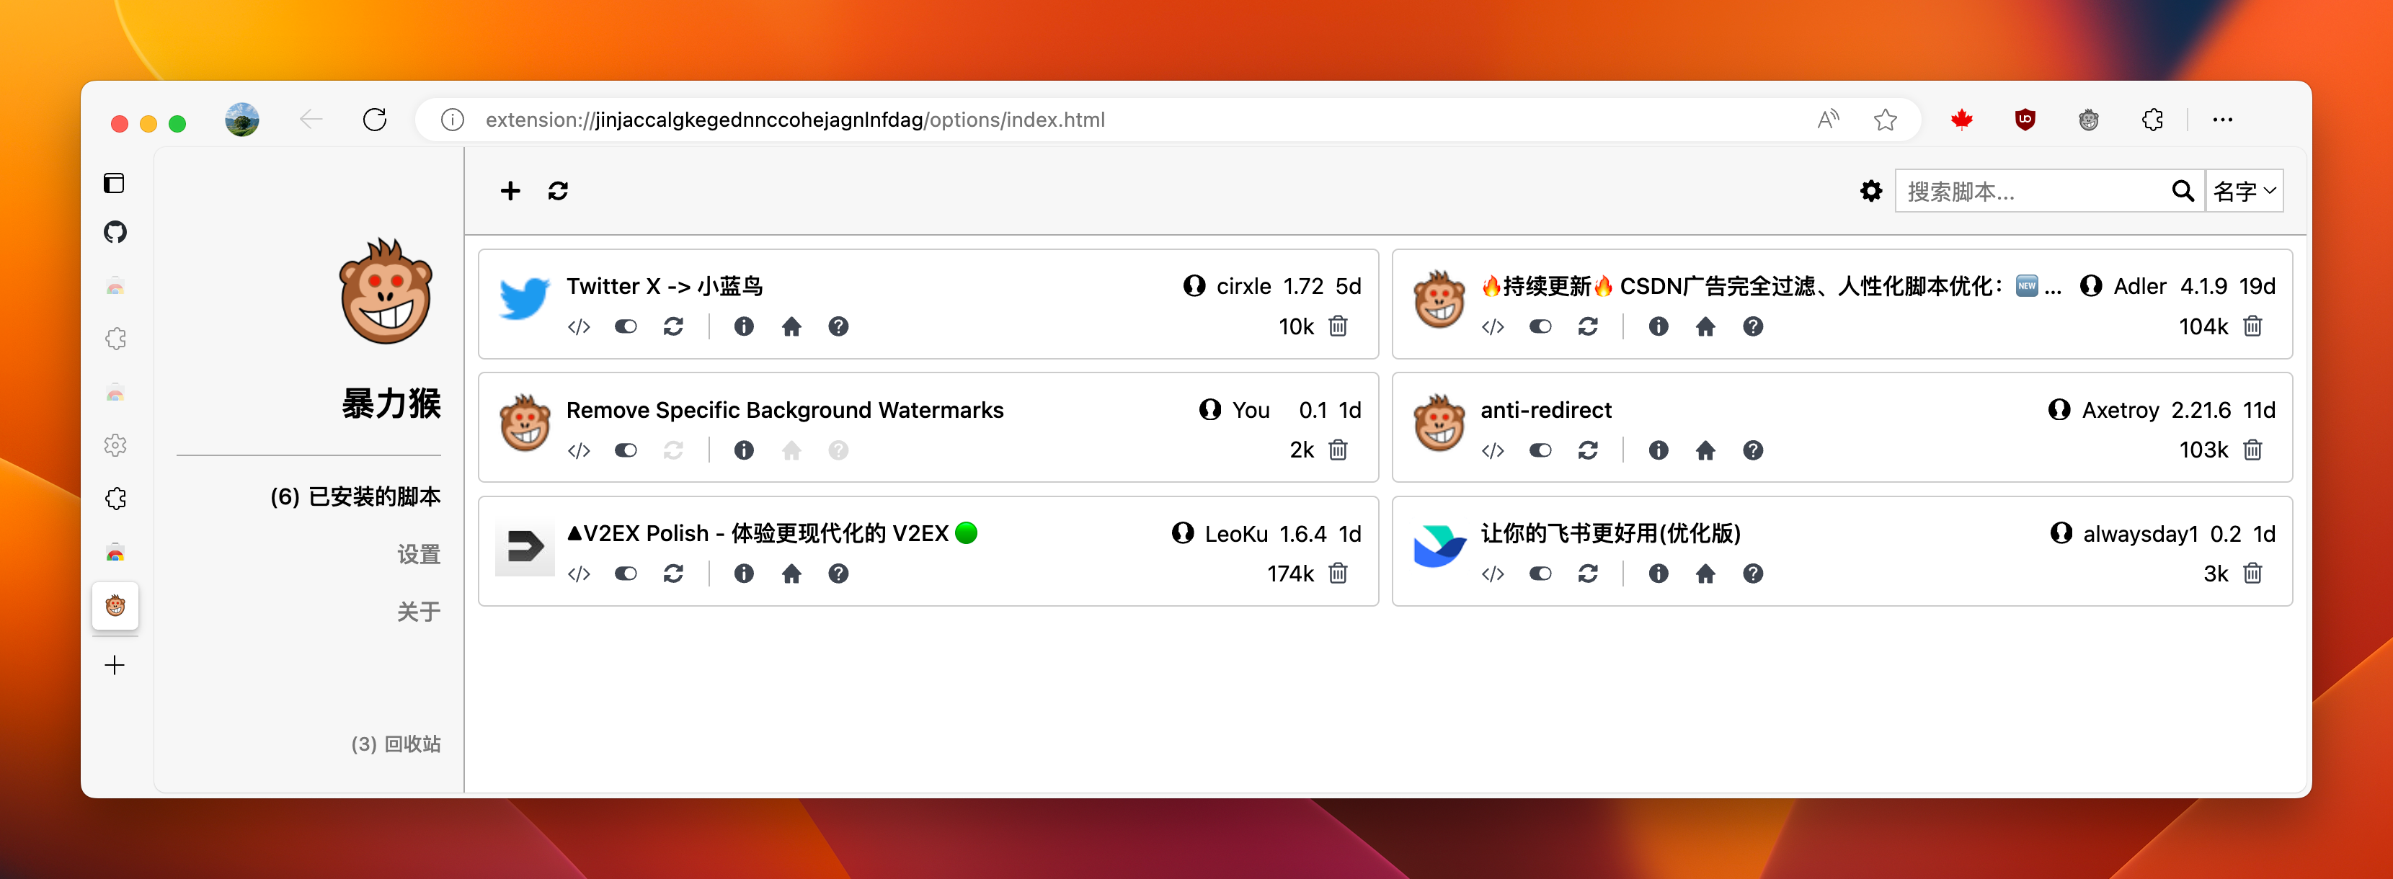2393x879 pixels.
Task: Open the filter settings gear icon
Action: (x=1870, y=191)
